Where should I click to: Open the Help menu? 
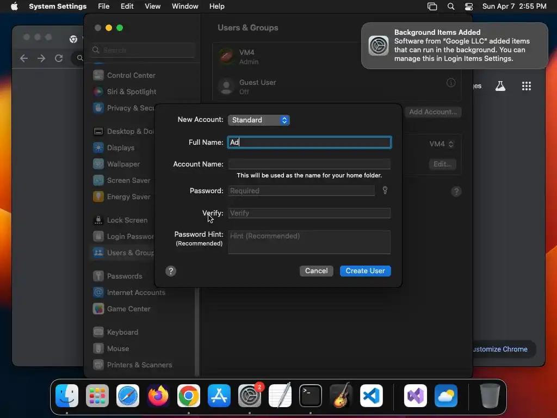(216, 7)
